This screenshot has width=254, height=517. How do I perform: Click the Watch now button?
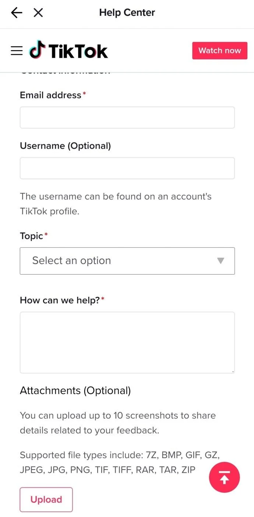coord(220,50)
